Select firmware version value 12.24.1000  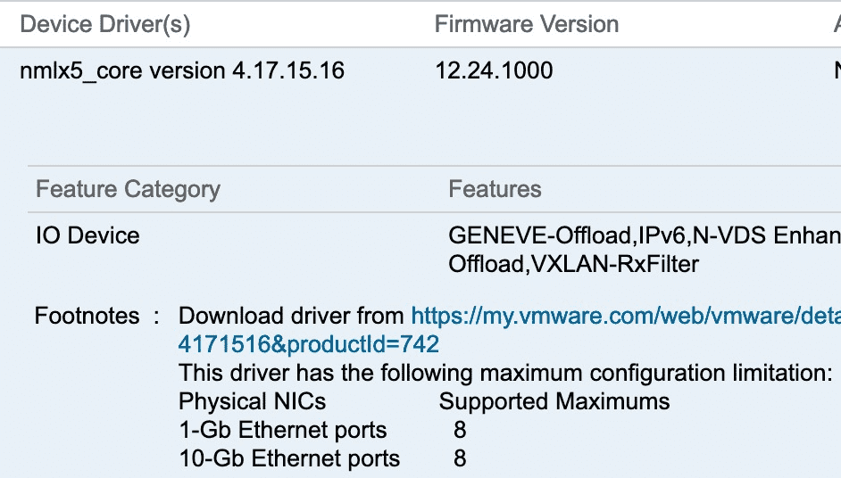pyautogui.click(x=494, y=70)
